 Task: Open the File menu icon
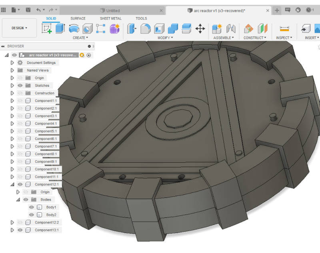tap(14, 10)
